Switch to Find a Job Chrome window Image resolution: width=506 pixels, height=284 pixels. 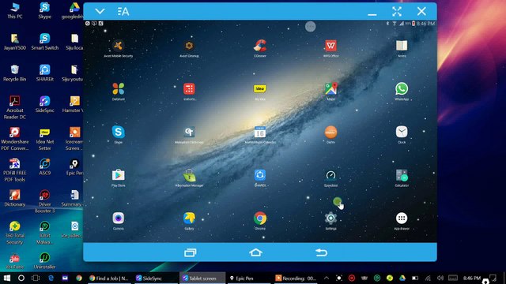(109, 278)
